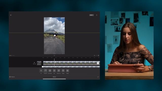Viewport: 162px width, 91px height.
Task: Click the export upload icon
Action: 97,15
